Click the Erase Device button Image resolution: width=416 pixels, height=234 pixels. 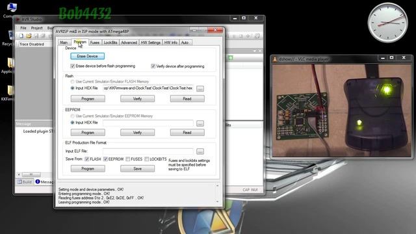[88, 57]
